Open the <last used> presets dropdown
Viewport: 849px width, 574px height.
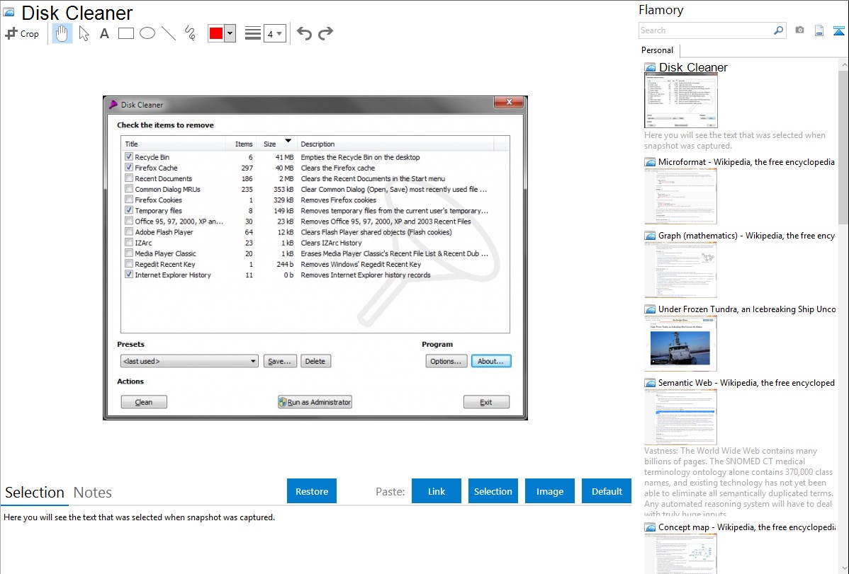pyautogui.click(x=189, y=361)
